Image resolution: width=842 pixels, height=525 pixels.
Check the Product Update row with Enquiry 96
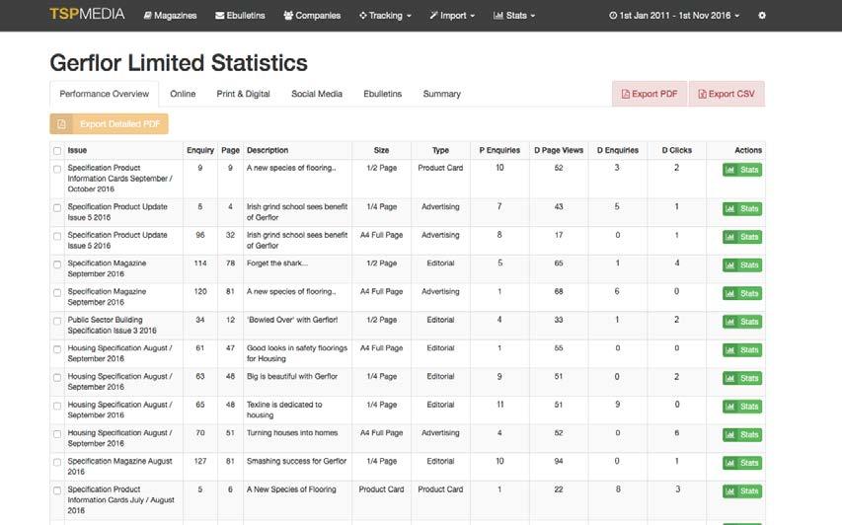point(57,236)
